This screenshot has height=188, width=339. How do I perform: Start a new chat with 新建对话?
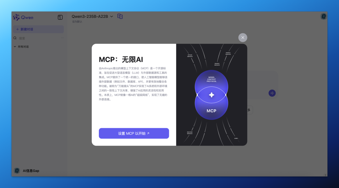[39, 29]
